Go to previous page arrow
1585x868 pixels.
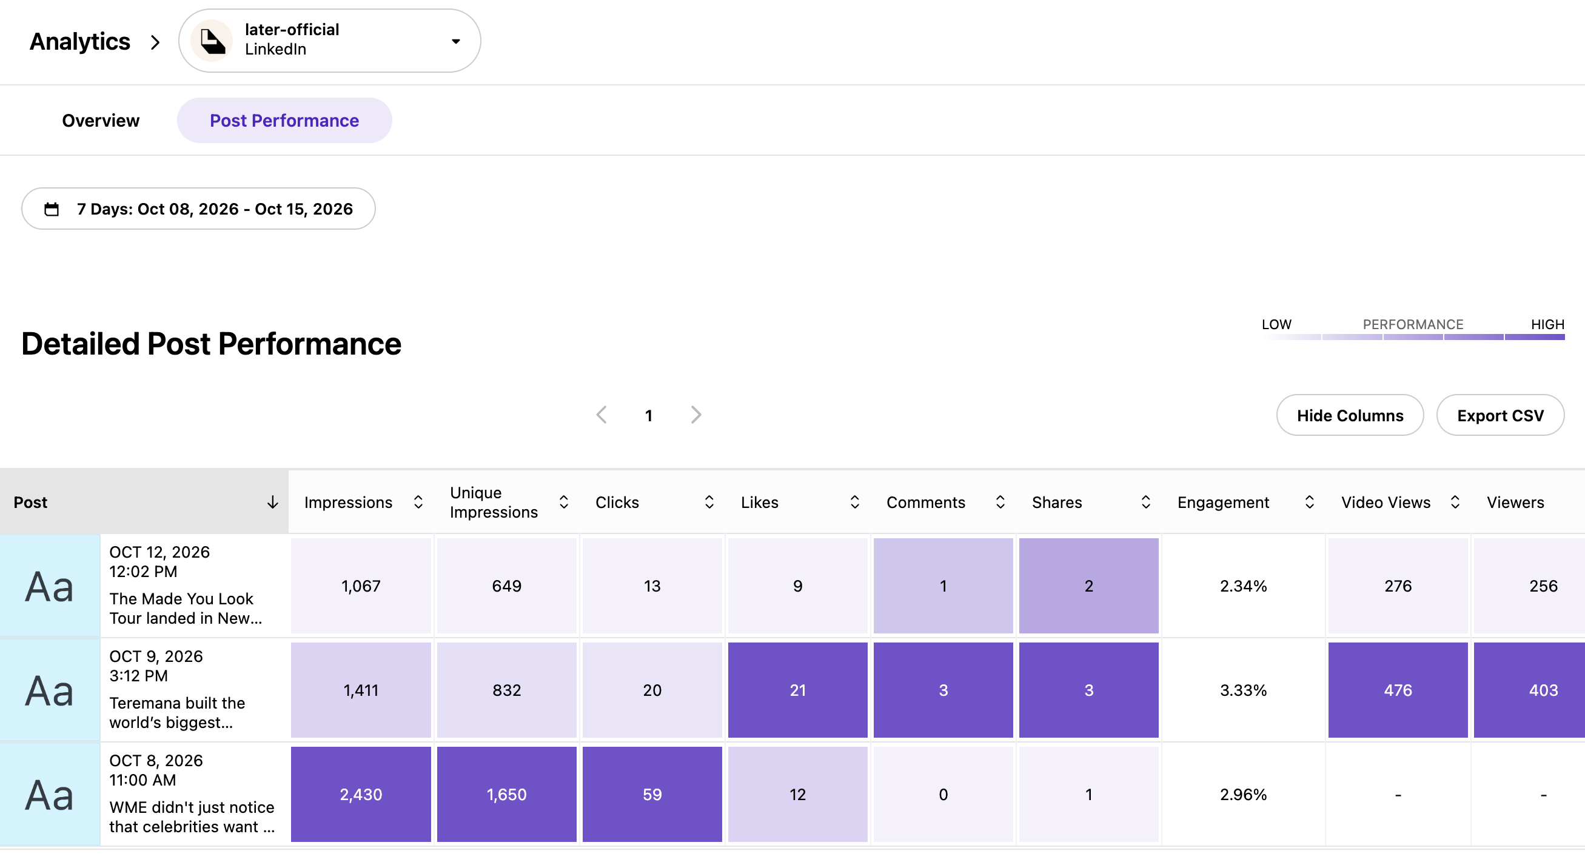[x=601, y=415]
